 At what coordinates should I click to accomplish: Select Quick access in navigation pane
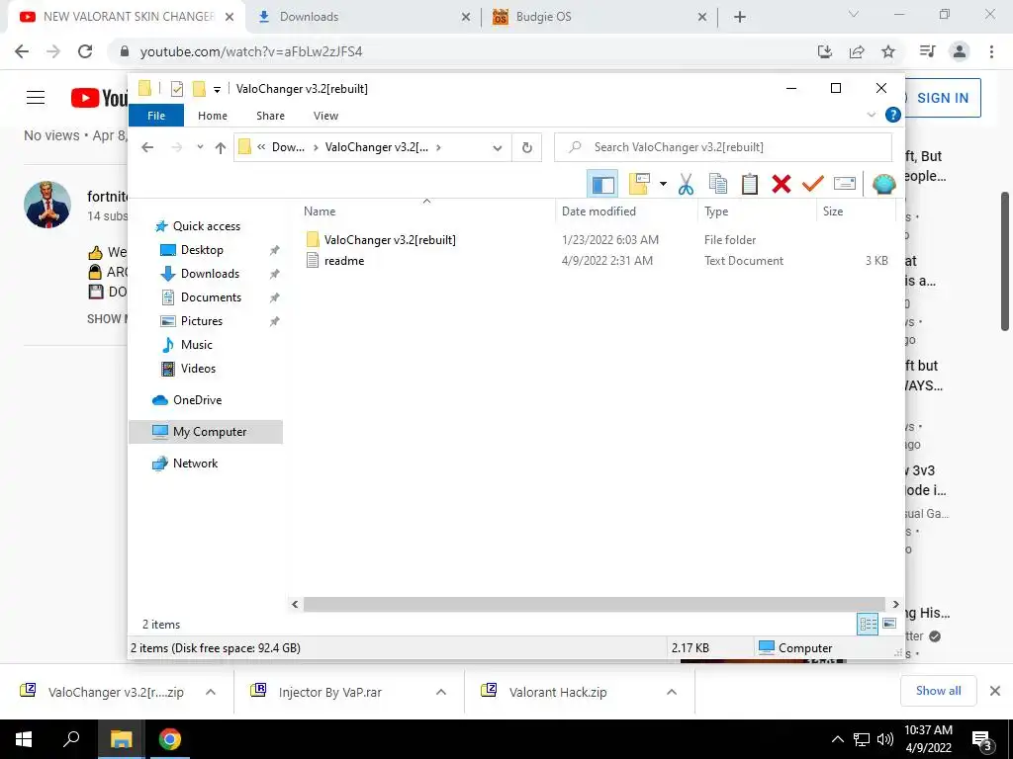click(x=206, y=226)
